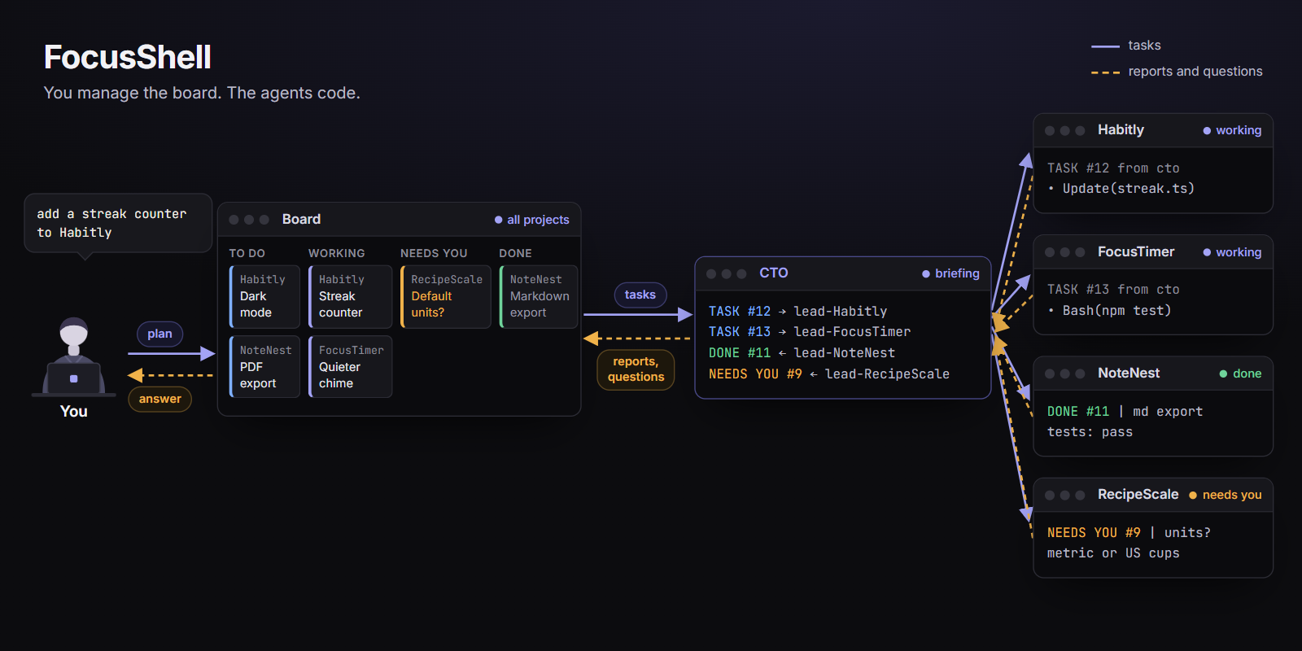The image size is (1302, 651).
Task: Open the RecipeScale Default units? card
Action: pos(446,297)
